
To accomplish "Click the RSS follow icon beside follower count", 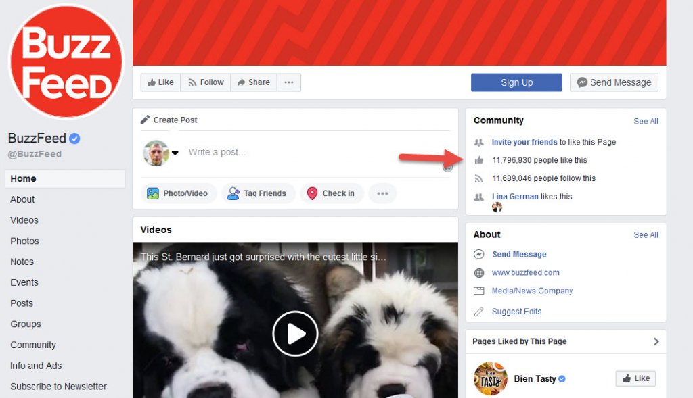I will 478,178.
